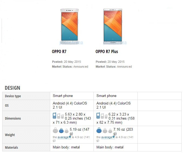Viewport: 183px width, 153px height.
Task: Click the blue medium weight icon for OPPO R7
Action: pyautogui.click(x=61, y=131)
